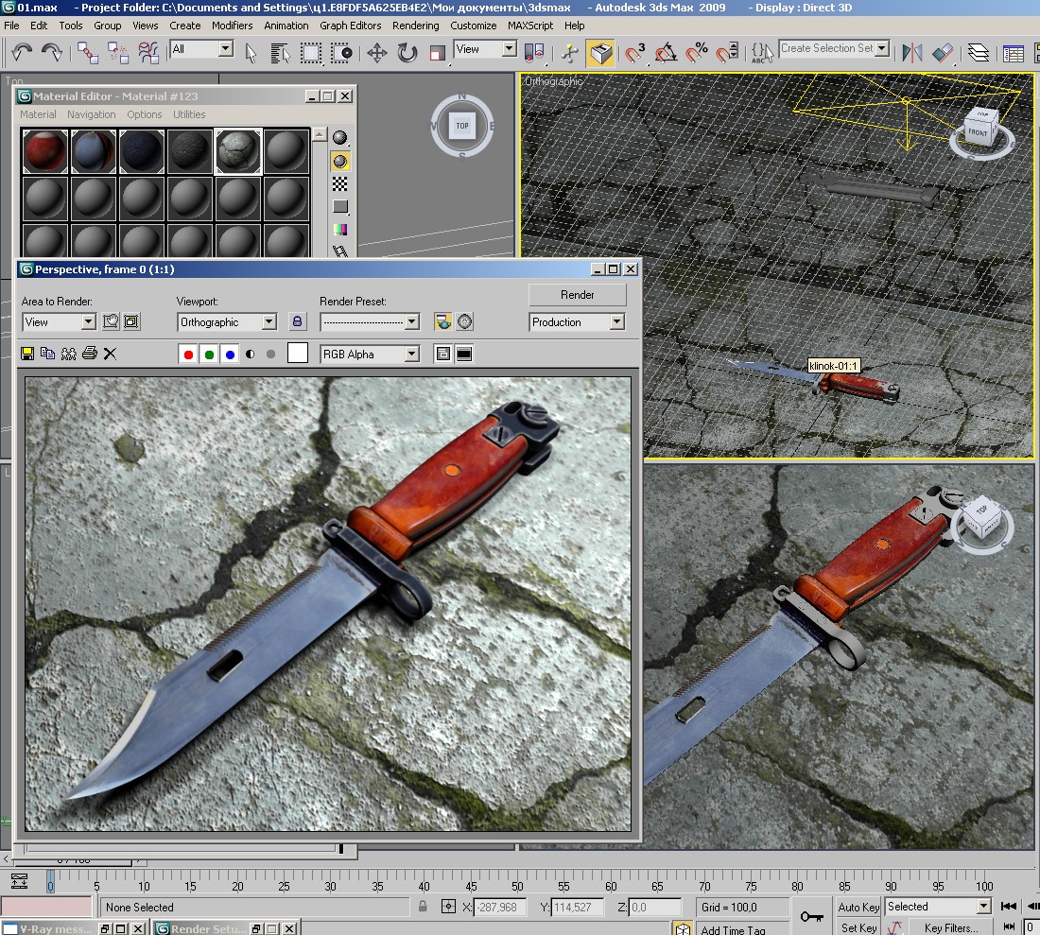This screenshot has width=1040, height=935.
Task: Toggle the blue channel display
Action: click(230, 355)
